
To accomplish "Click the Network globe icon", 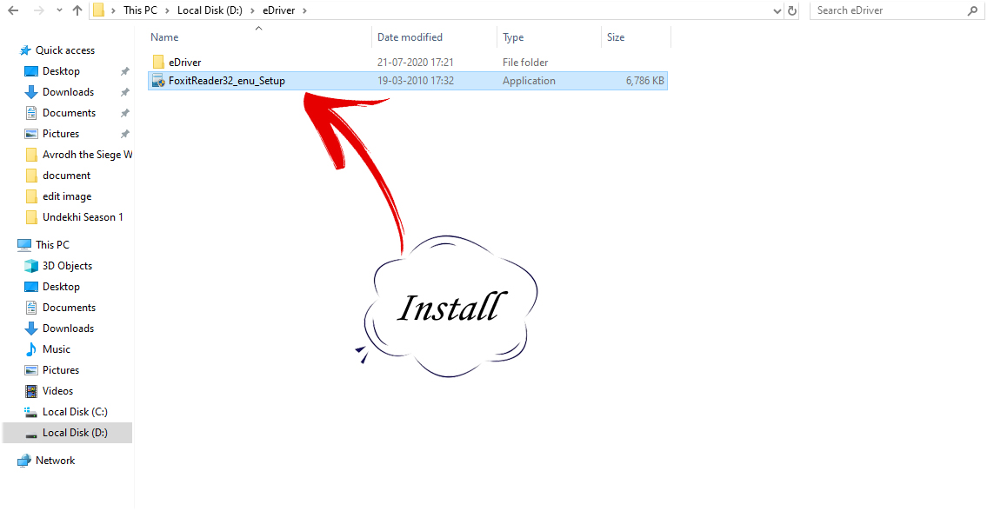I will (x=24, y=461).
